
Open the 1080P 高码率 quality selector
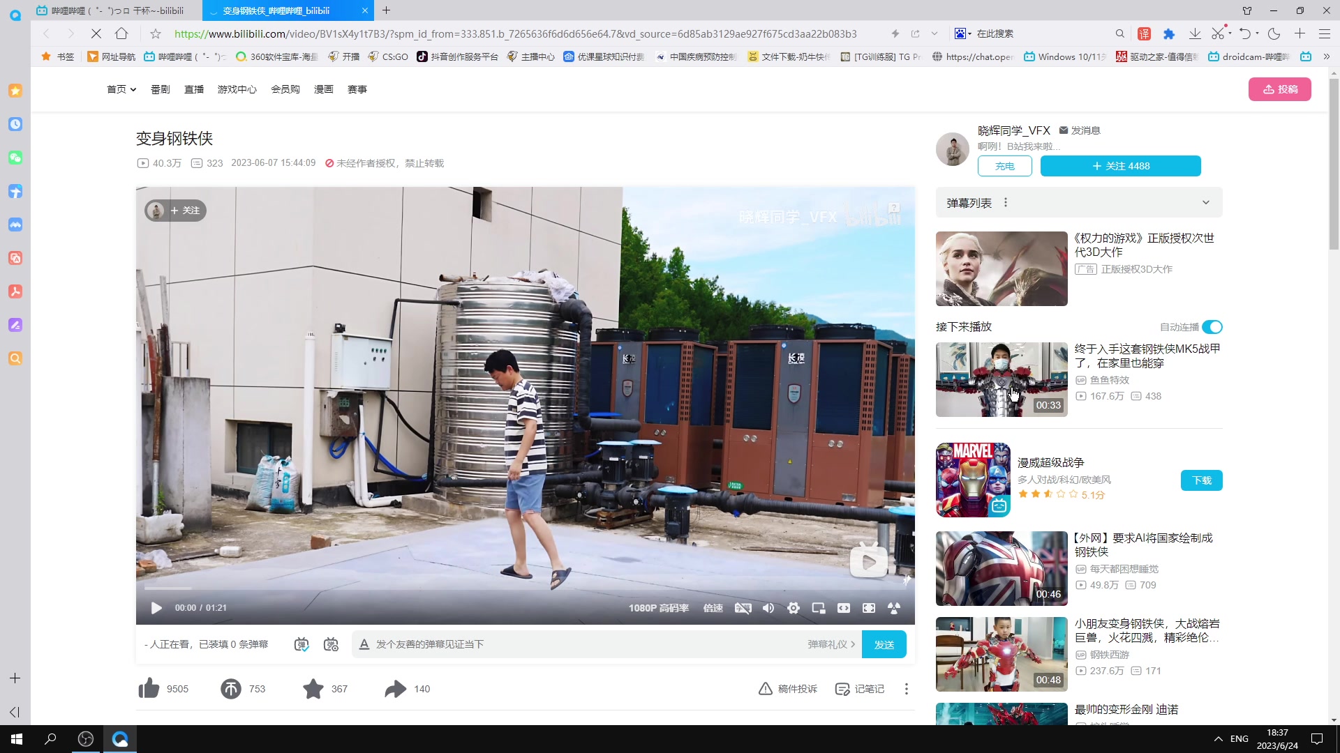coord(658,608)
